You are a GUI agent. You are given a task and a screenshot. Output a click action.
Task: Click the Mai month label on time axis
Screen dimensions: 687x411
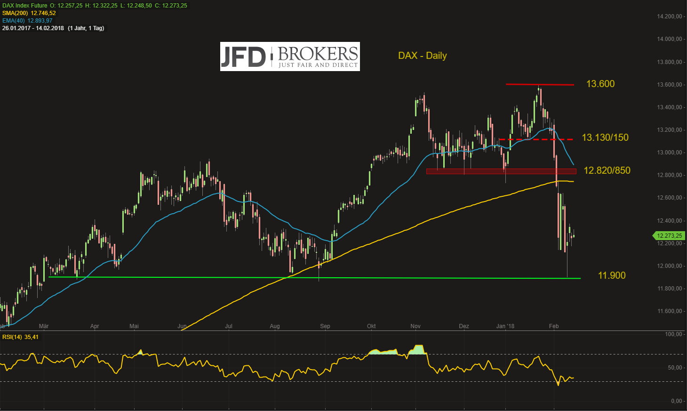pyautogui.click(x=134, y=326)
